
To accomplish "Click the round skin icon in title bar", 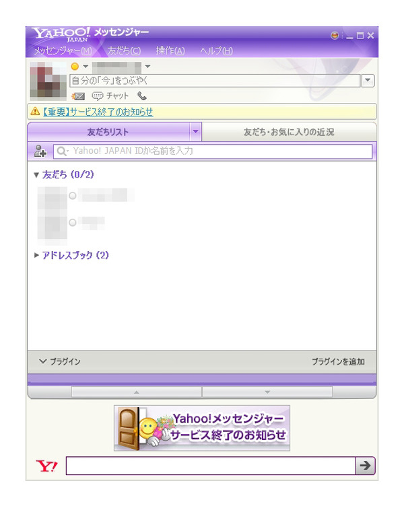I will tap(335, 35).
